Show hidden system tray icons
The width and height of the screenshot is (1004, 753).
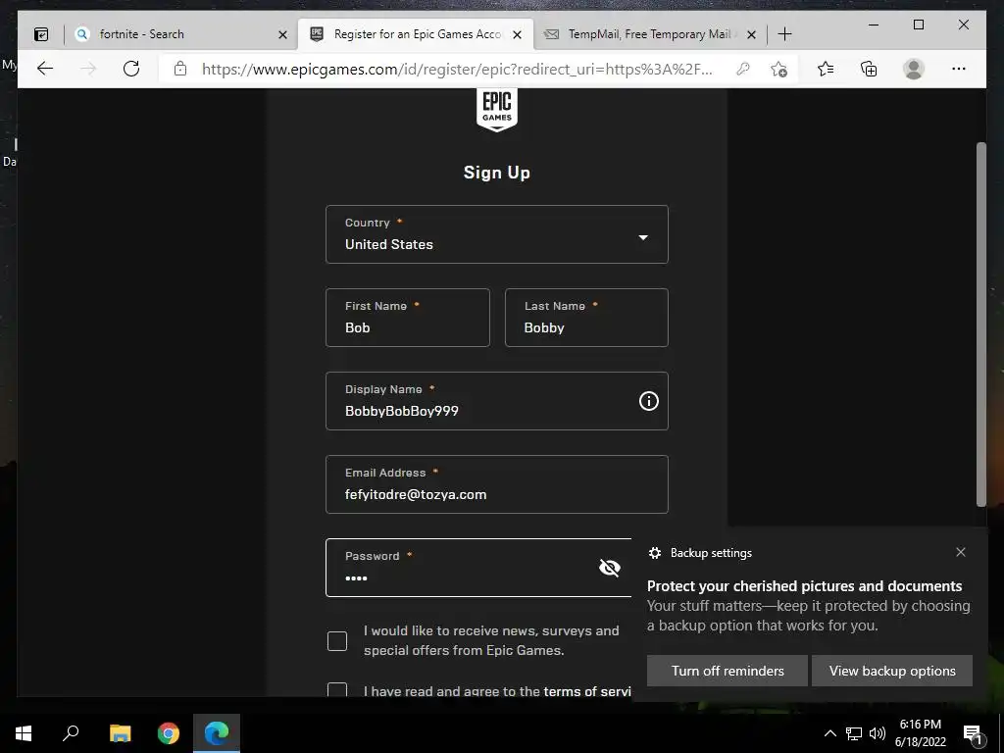829,733
